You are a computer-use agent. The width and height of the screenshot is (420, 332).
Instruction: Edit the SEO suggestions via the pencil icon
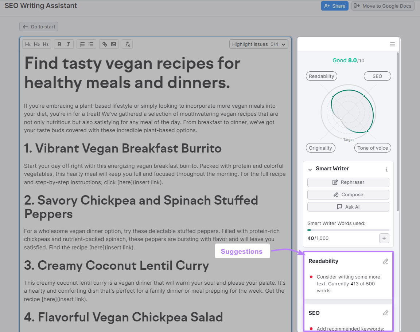pyautogui.click(x=386, y=313)
